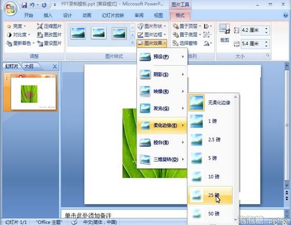Screen dimensions: 291x225
Task: Choose 无柔化边缘 no soft edges
Action: point(210,103)
